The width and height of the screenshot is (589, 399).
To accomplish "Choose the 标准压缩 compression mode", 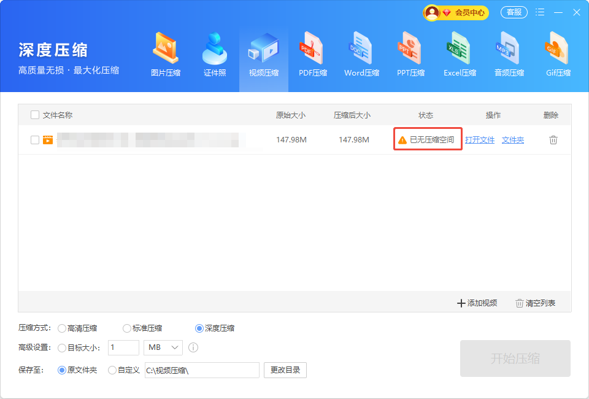I will point(127,328).
